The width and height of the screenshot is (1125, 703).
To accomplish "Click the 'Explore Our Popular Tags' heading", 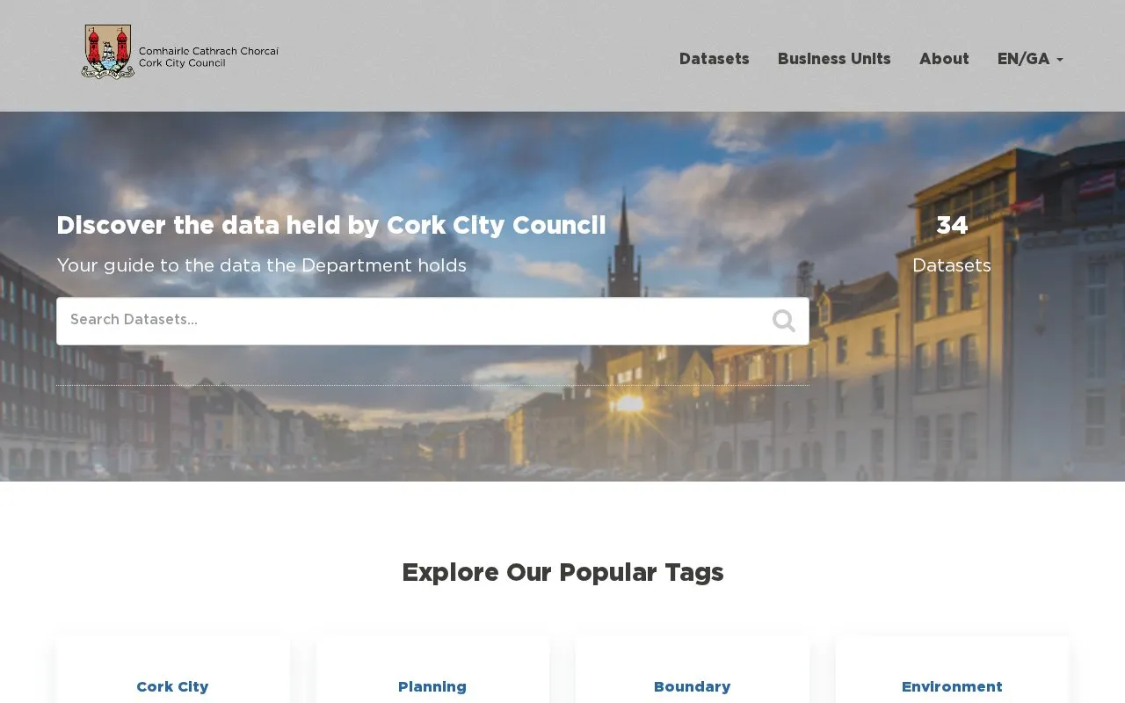I will pyautogui.click(x=562, y=573).
